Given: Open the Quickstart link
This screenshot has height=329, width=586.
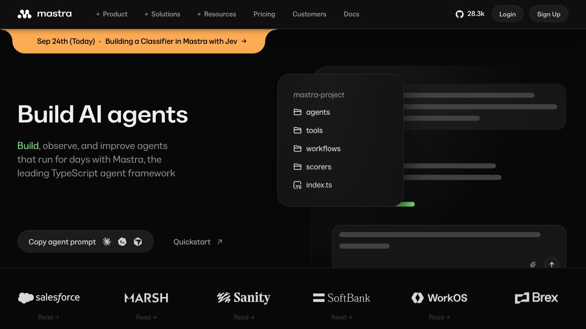Looking at the screenshot, I should click(198, 242).
